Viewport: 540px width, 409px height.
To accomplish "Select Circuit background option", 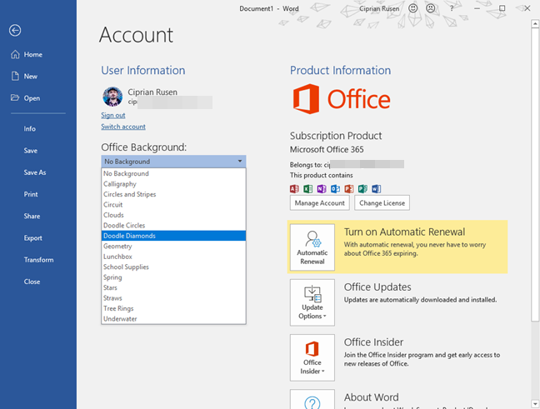I will pos(173,205).
